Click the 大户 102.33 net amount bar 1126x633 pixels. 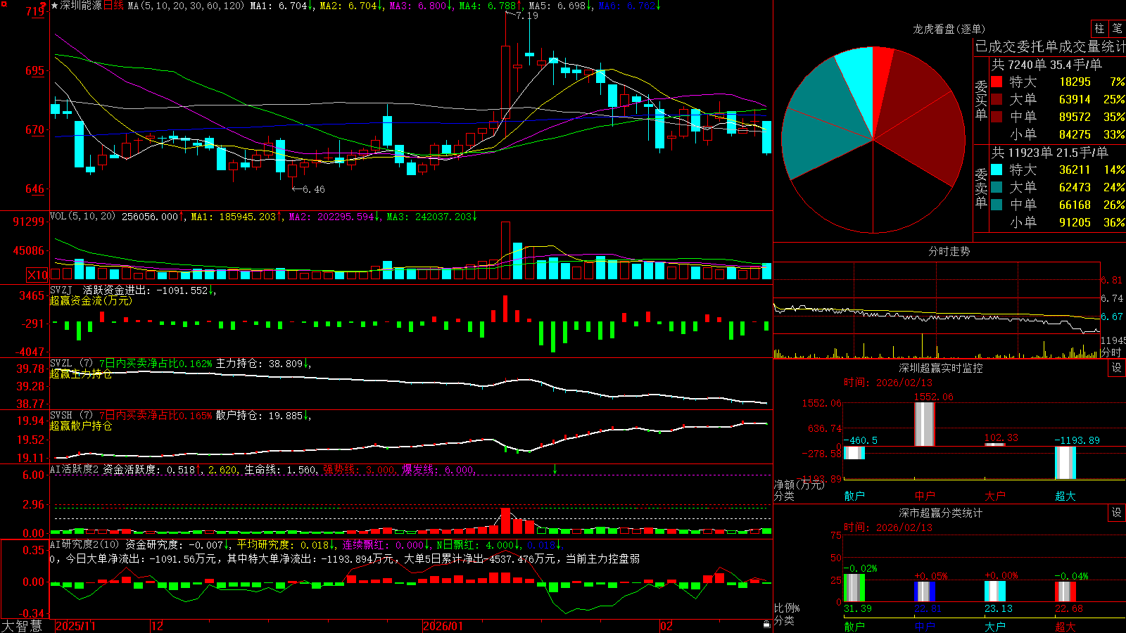point(994,445)
